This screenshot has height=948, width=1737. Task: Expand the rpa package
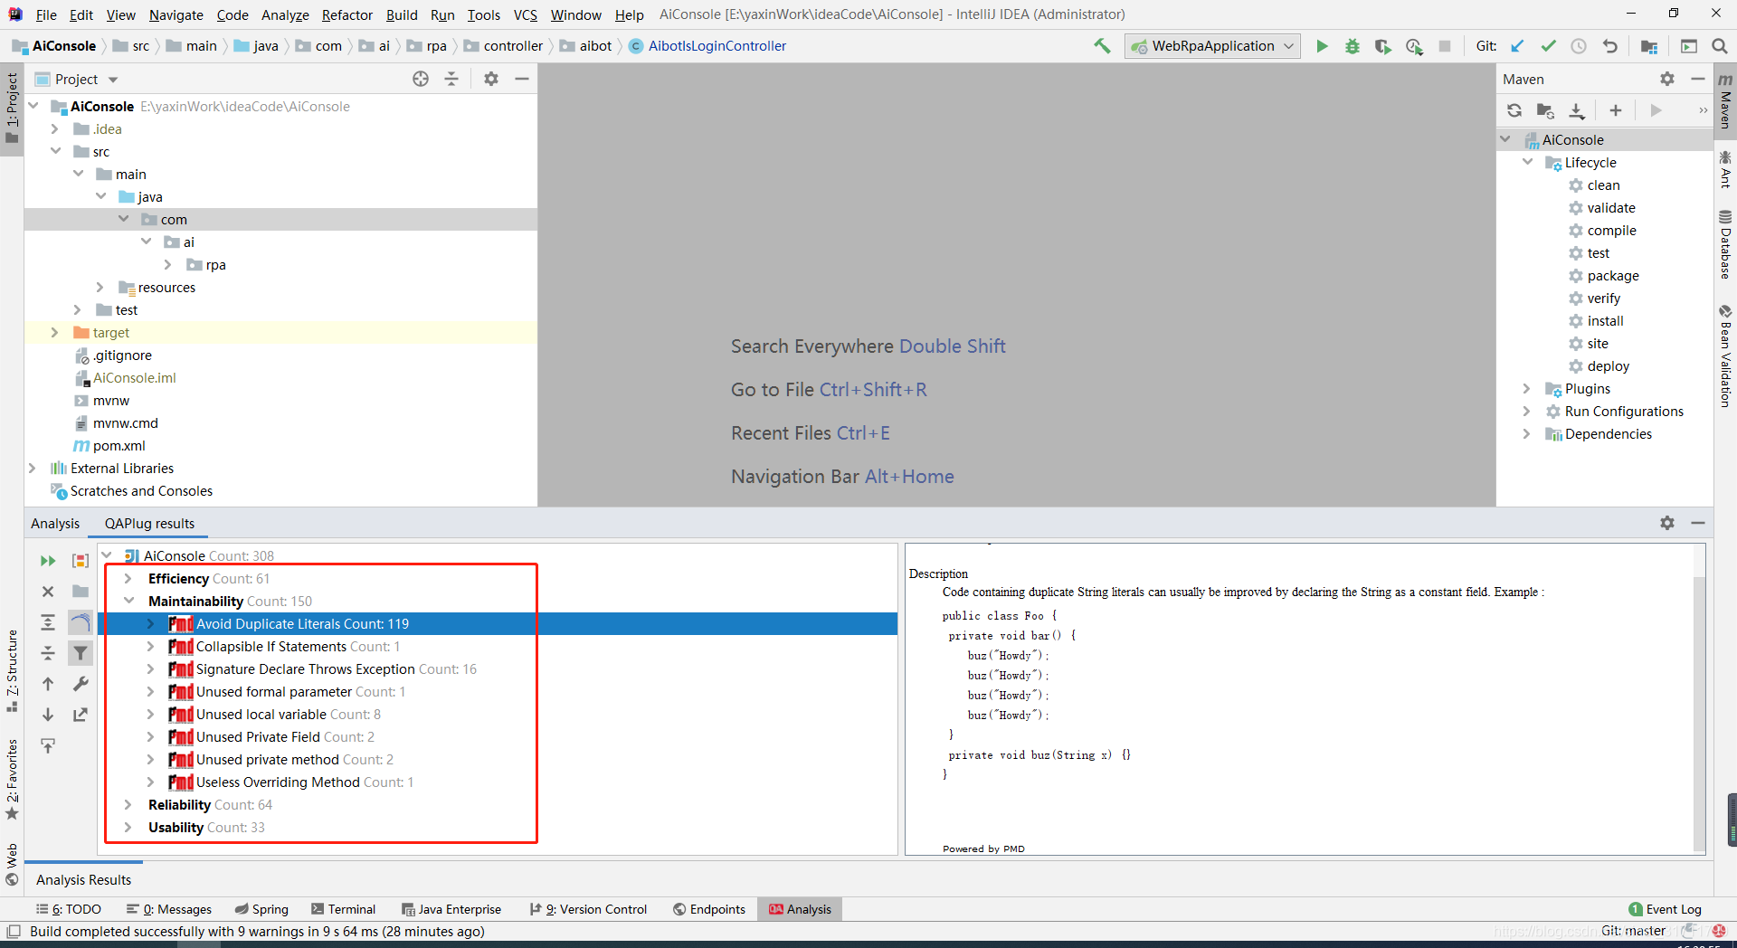coord(168,265)
